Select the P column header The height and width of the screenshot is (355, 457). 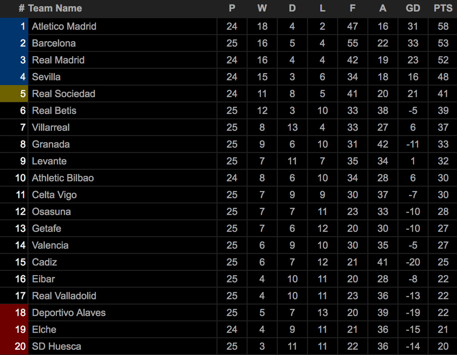click(232, 8)
